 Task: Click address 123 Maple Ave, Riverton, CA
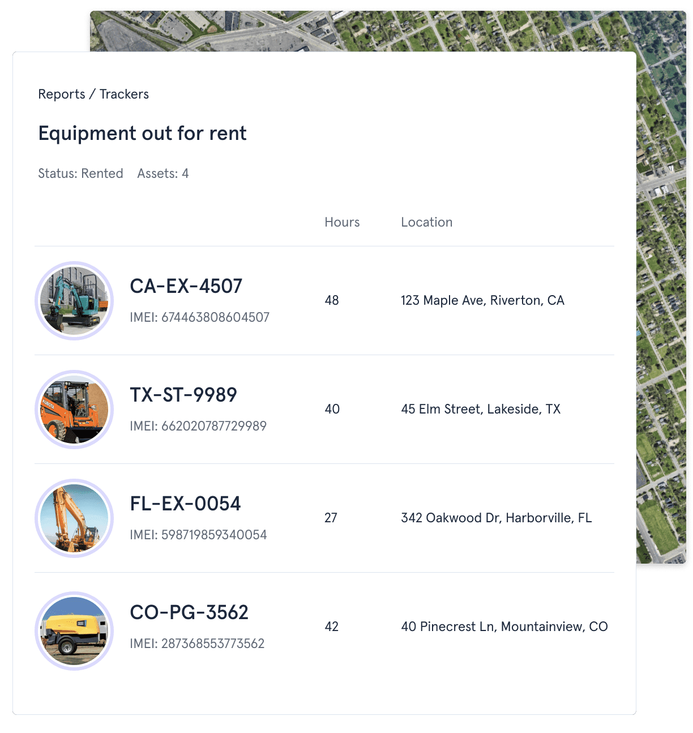(x=482, y=300)
